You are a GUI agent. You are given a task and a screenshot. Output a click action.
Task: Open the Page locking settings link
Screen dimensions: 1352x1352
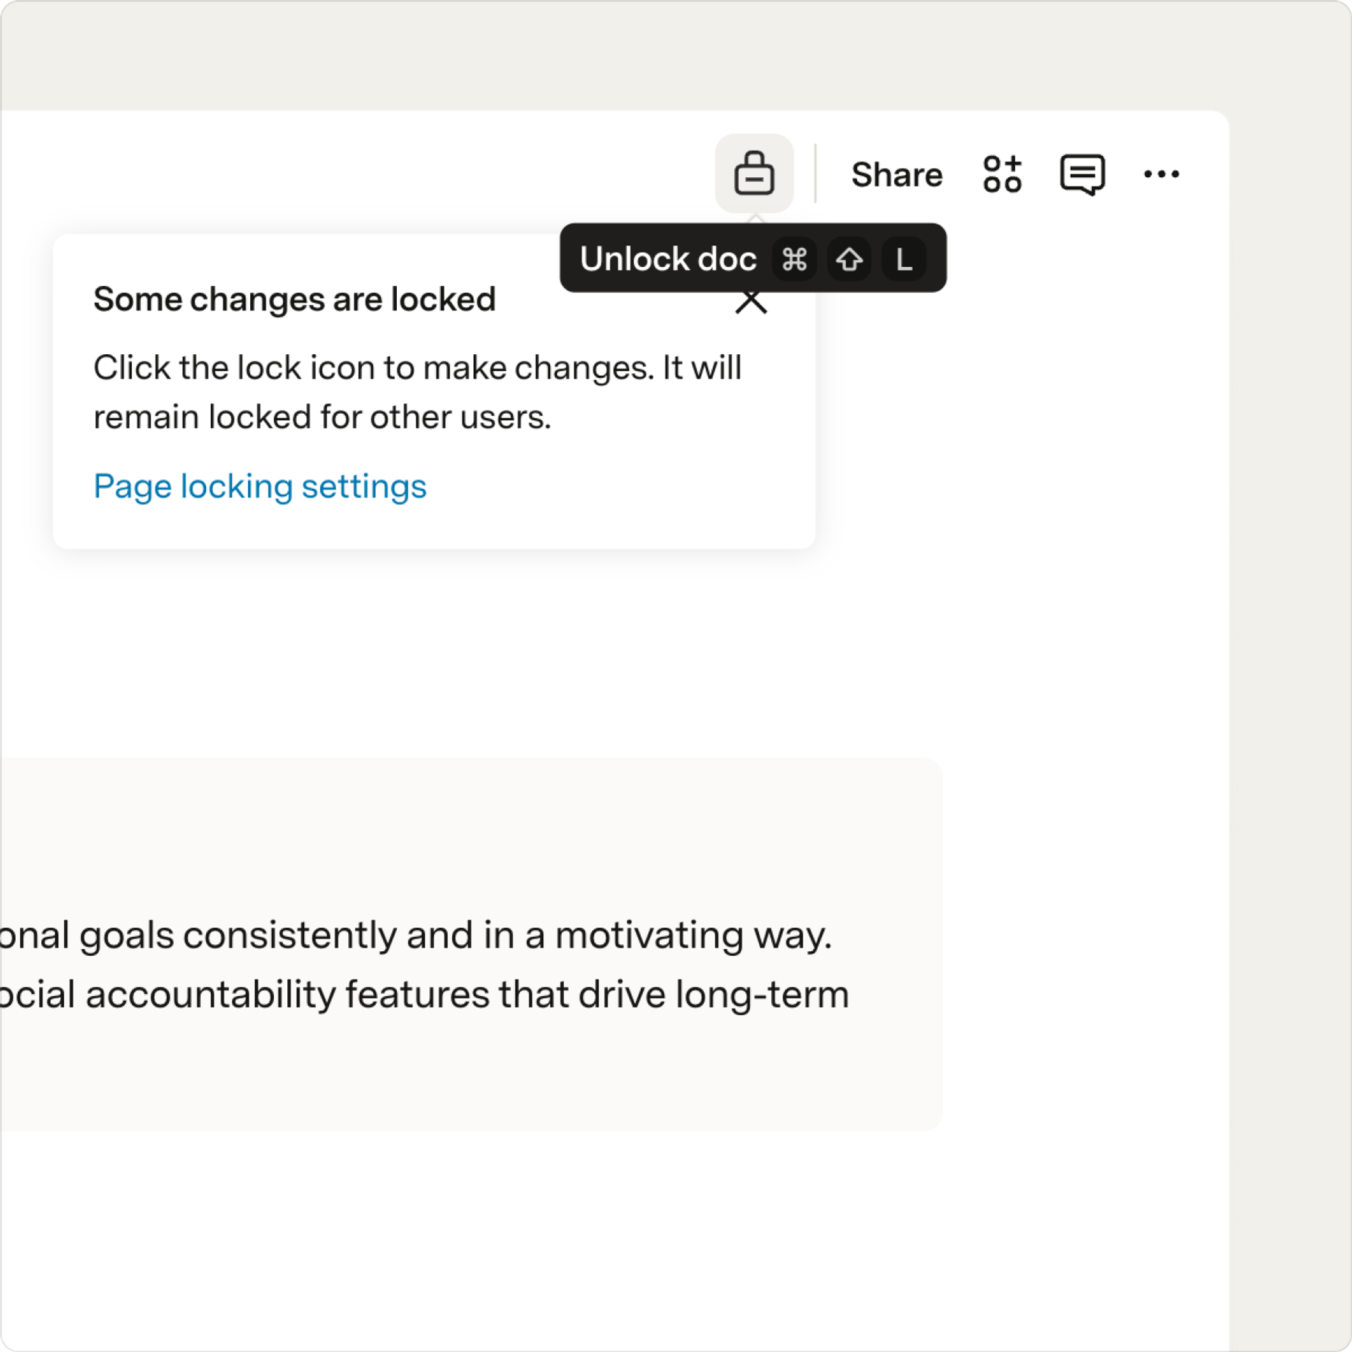pyautogui.click(x=260, y=486)
